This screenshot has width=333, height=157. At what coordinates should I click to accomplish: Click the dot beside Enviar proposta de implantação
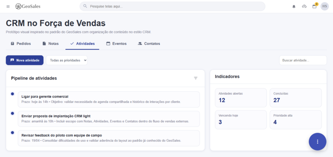pos(12,113)
